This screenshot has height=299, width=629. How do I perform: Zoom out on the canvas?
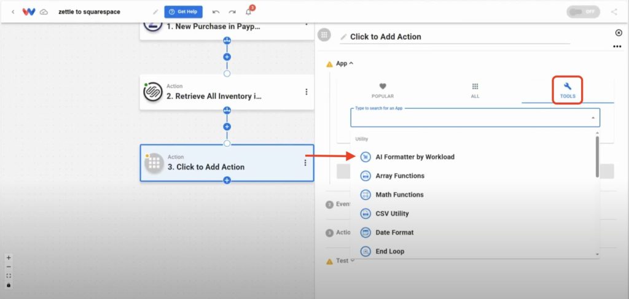point(9,267)
